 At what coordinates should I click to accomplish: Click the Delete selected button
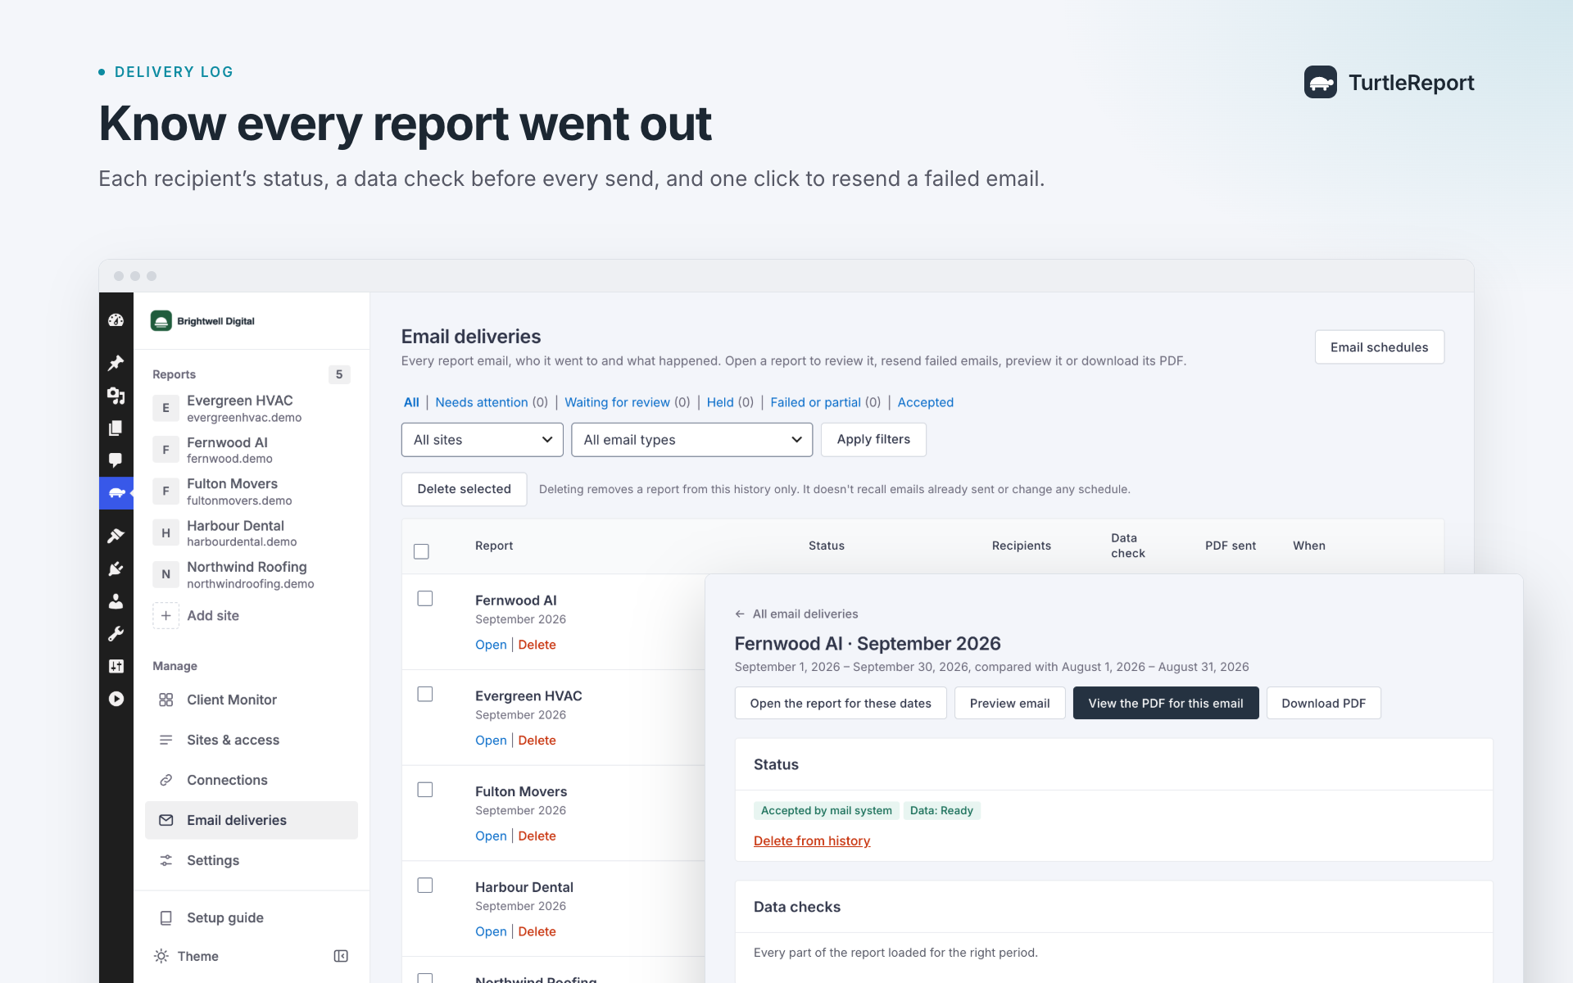[464, 489]
